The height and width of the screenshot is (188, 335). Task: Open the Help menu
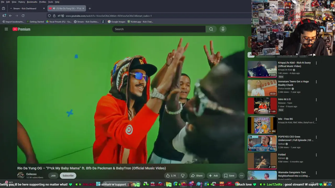tap(57, 2)
